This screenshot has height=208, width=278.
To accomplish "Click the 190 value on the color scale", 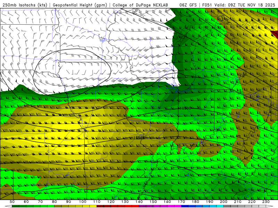I will [x=210, y=202].
